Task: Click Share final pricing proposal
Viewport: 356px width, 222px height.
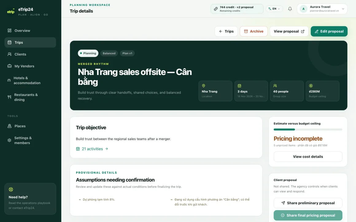Action: click(x=308, y=215)
